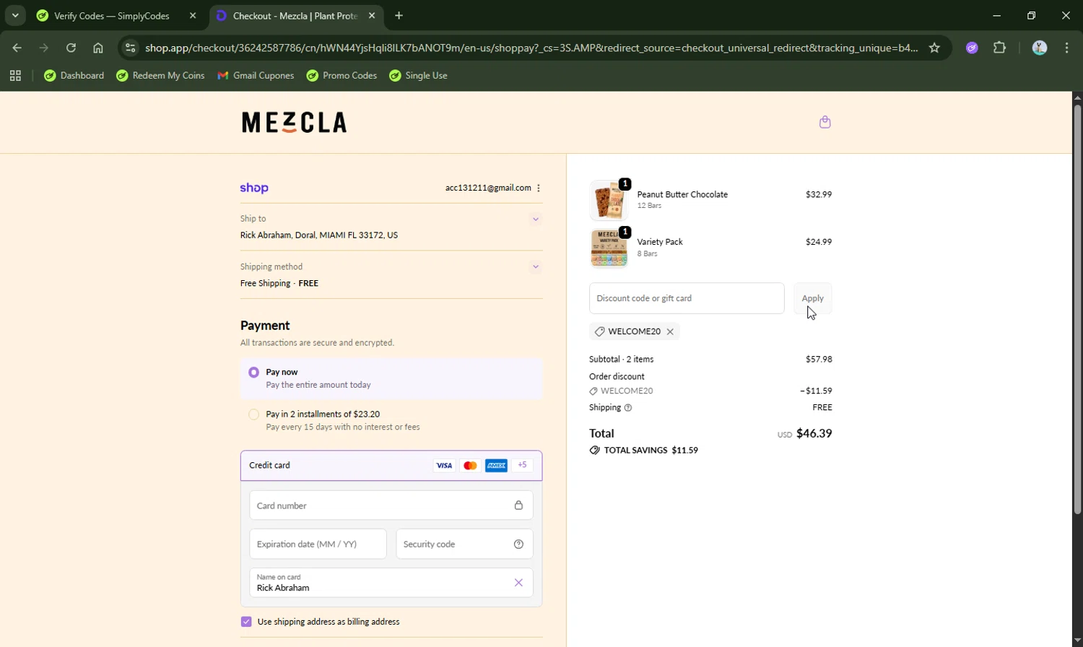Expand the Ship to section
Image resolution: width=1083 pixels, height=647 pixels.
tap(536, 219)
